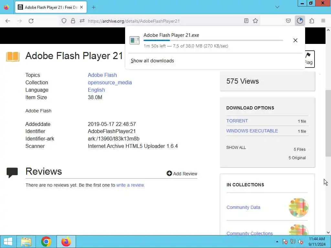The image size is (331, 248).
Task: View site security padlock details
Action: point(73,21)
